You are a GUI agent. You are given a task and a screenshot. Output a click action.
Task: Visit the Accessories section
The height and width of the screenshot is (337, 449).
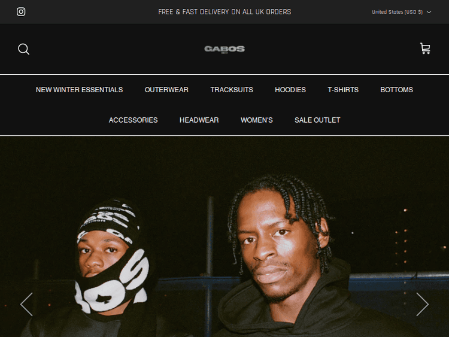click(133, 120)
